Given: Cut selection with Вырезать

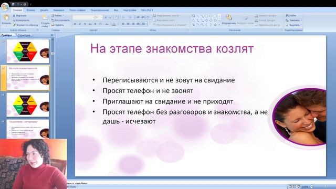Looking at the screenshot, I should pos(19,16).
